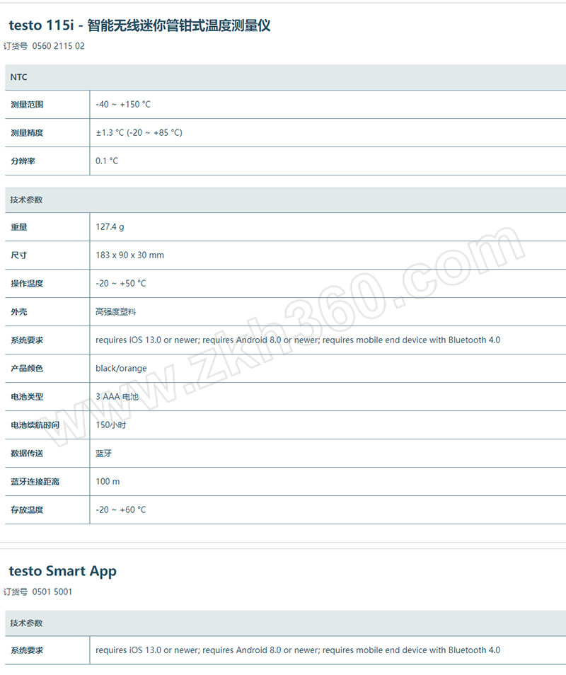
Task: Click the testo Smart App title
Action: (62, 571)
